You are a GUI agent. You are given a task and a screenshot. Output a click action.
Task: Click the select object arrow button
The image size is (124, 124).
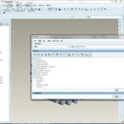[73, 46]
